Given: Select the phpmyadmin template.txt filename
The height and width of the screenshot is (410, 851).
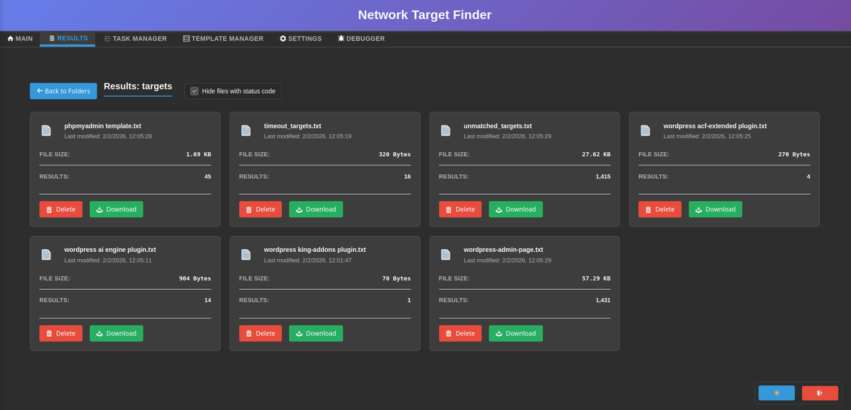Looking at the screenshot, I should (x=103, y=126).
